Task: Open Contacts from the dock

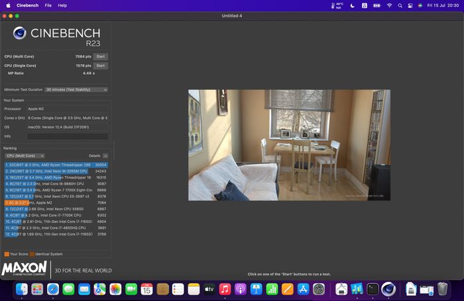Action: coord(162,289)
